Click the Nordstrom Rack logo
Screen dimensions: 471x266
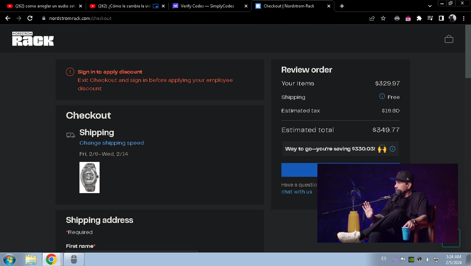coord(33,39)
